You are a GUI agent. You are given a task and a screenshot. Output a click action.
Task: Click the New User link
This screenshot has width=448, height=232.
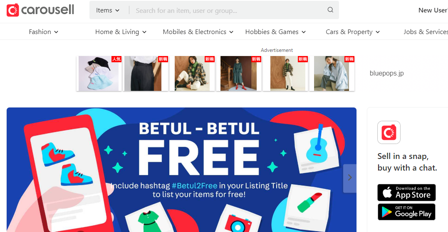433,10
